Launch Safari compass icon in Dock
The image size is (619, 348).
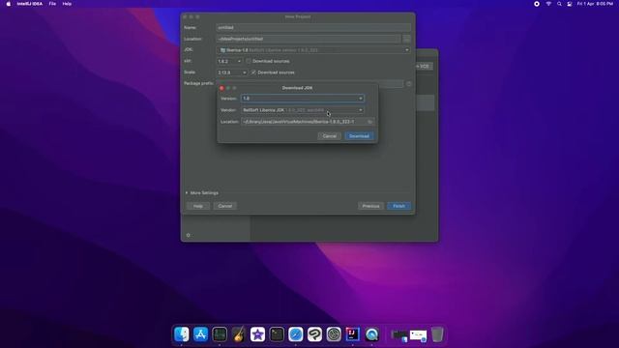point(296,334)
